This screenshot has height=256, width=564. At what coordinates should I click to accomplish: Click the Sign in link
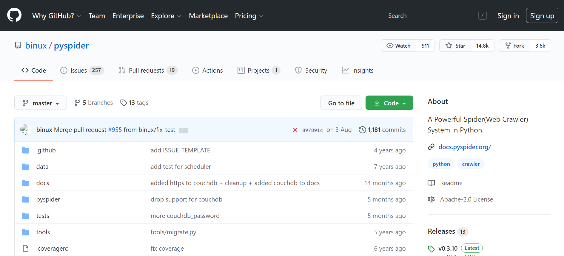[508, 15]
